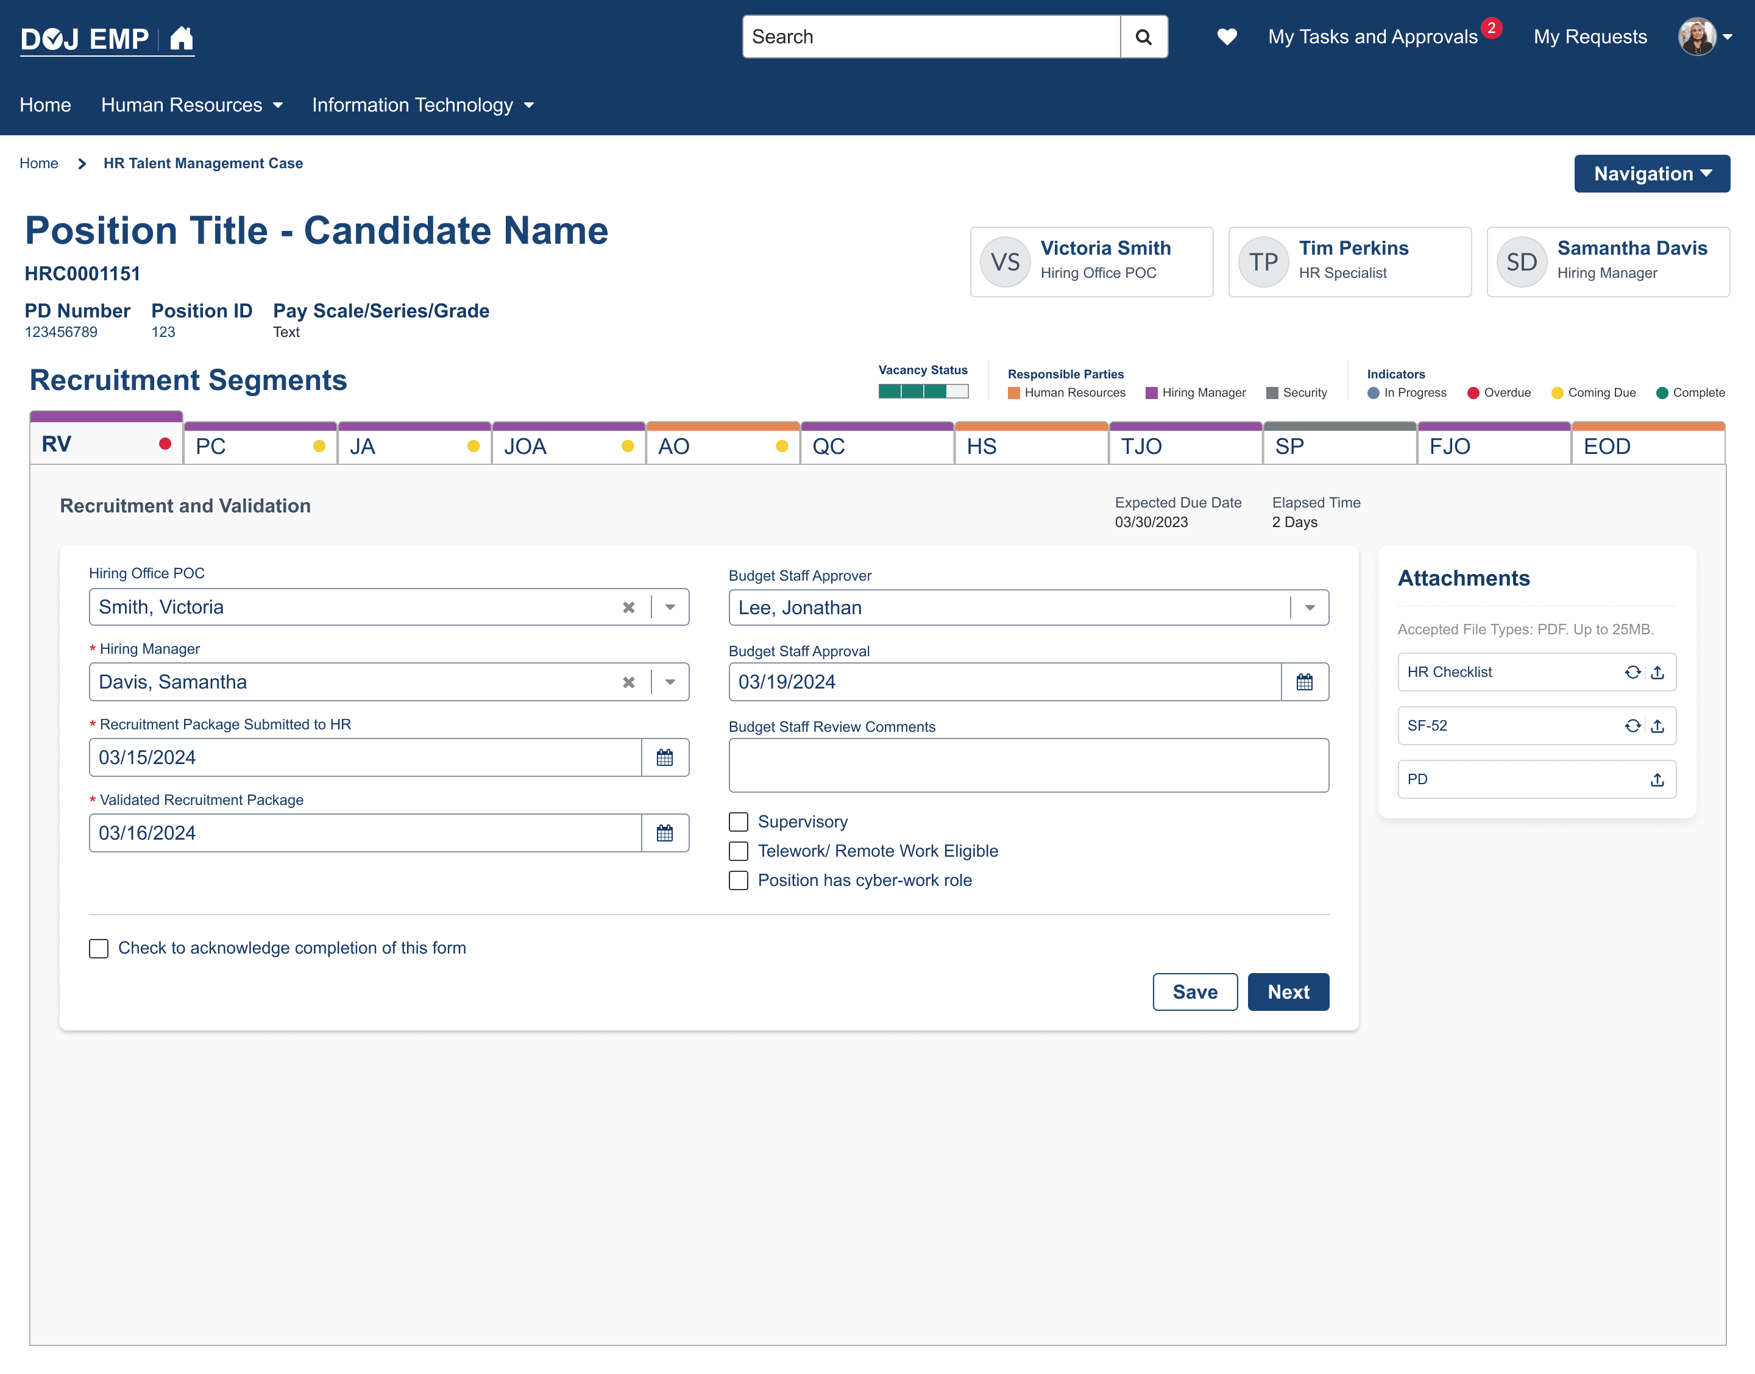The width and height of the screenshot is (1755, 1374).
Task: Click Home in the main menu bar
Action: click(x=45, y=105)
